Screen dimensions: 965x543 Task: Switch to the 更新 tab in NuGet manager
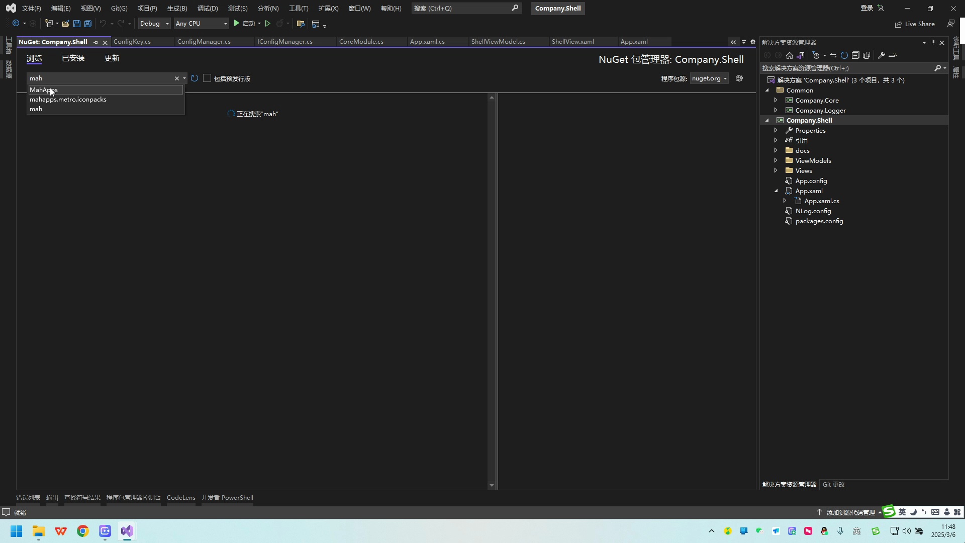coord(112,58)
